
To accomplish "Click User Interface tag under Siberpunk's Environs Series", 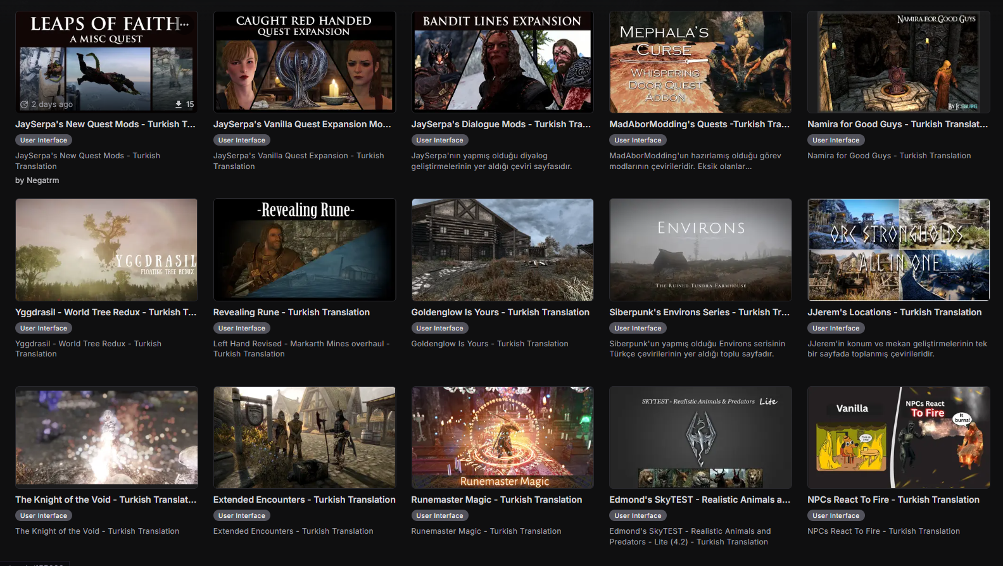I will point(638,328).
